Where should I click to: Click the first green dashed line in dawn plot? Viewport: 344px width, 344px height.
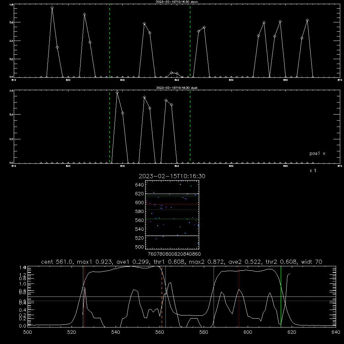pos(109,41)
